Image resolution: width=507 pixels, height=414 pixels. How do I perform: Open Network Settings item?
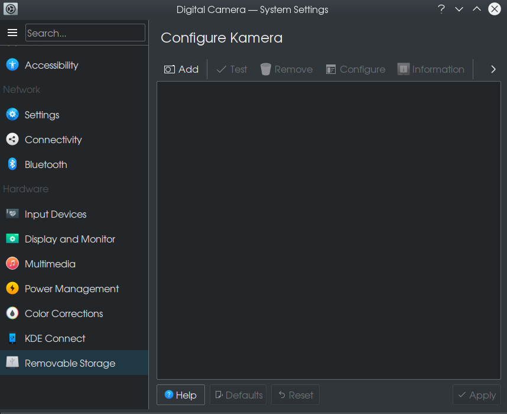click(74, 115)
